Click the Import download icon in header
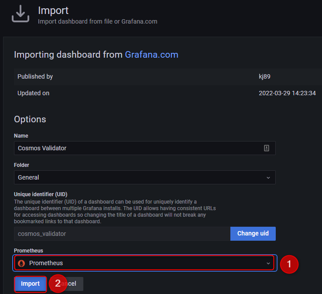322x294 pixels. 21,14
